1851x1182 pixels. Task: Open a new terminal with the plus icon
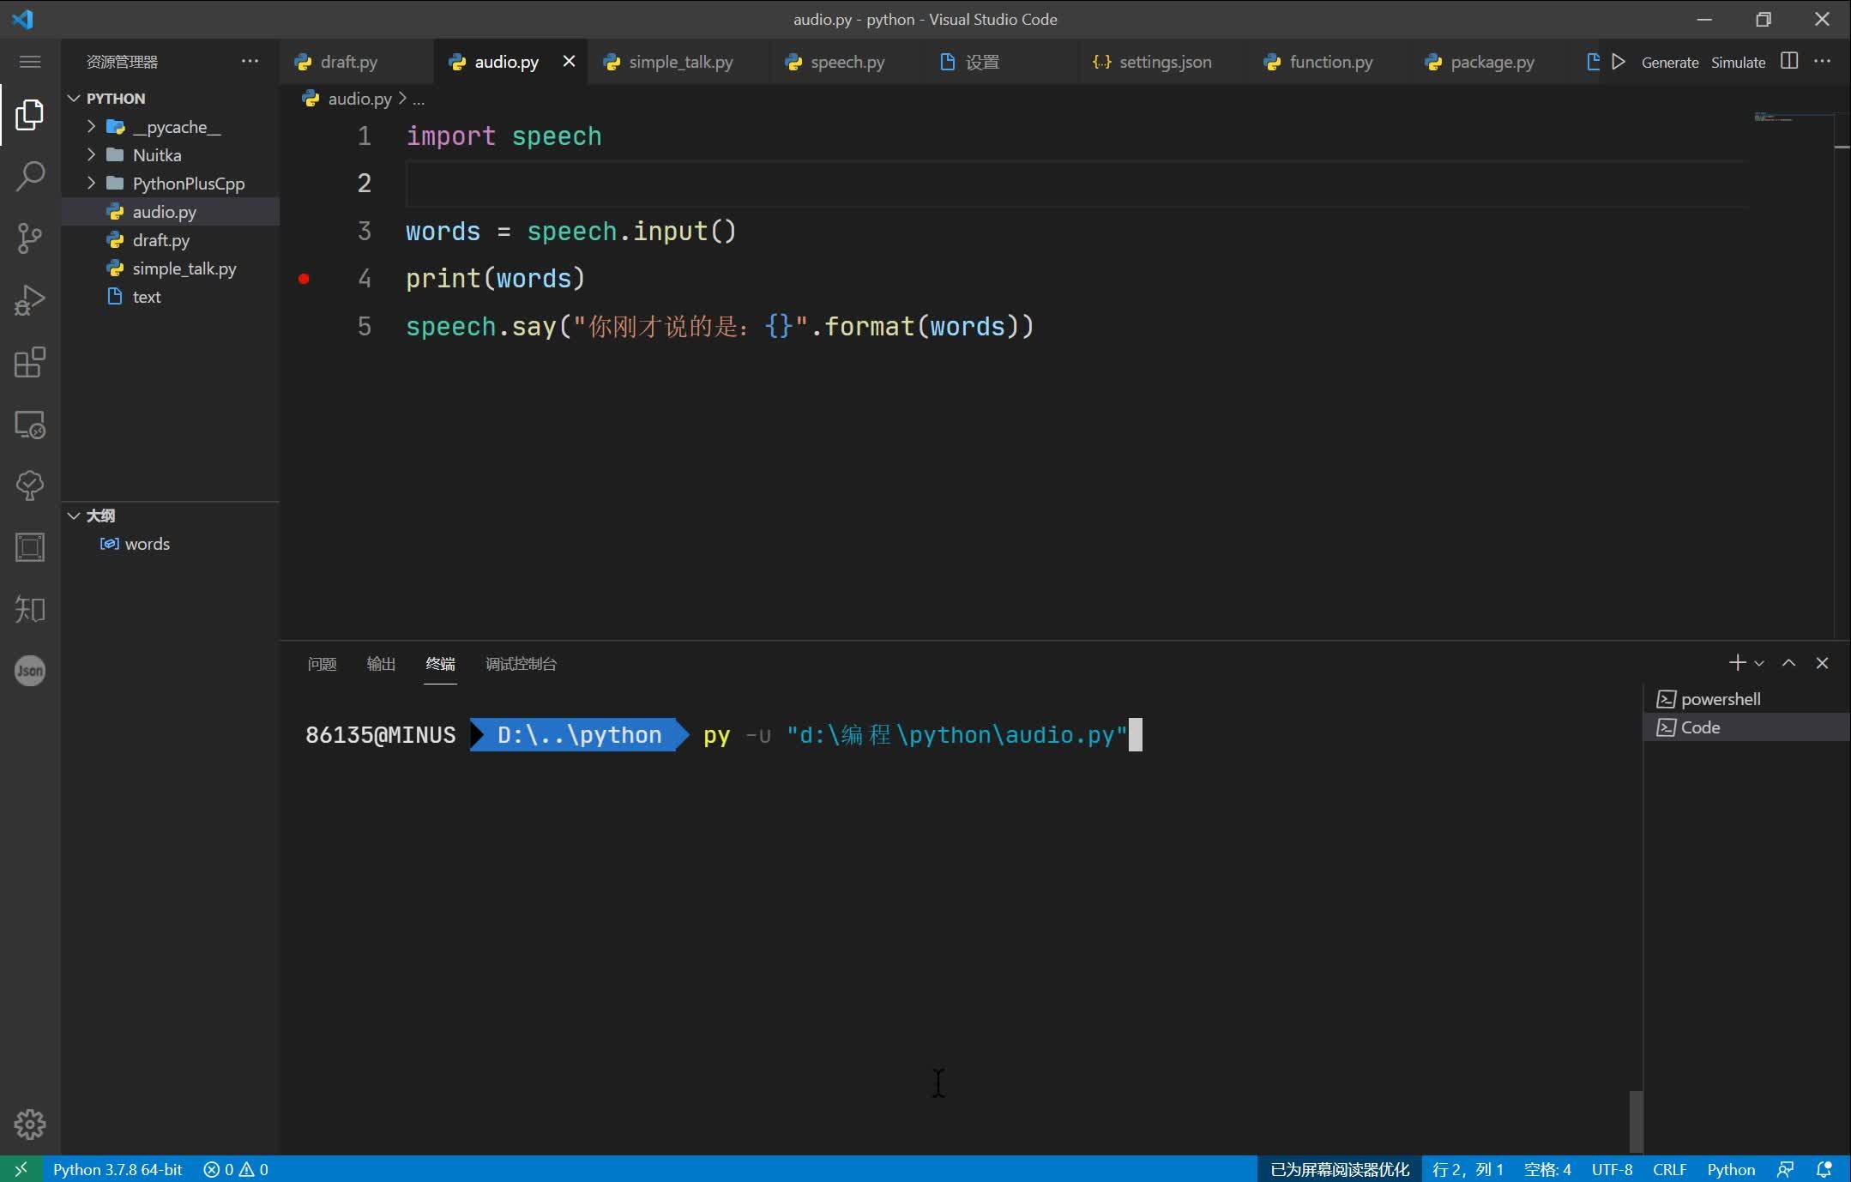(1736, 662)
